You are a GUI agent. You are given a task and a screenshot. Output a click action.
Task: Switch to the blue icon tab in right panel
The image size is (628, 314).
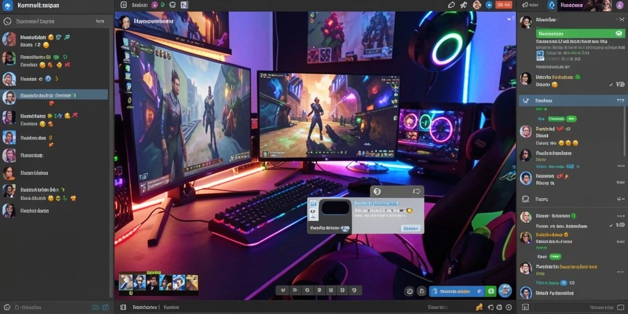coord(551,5)
